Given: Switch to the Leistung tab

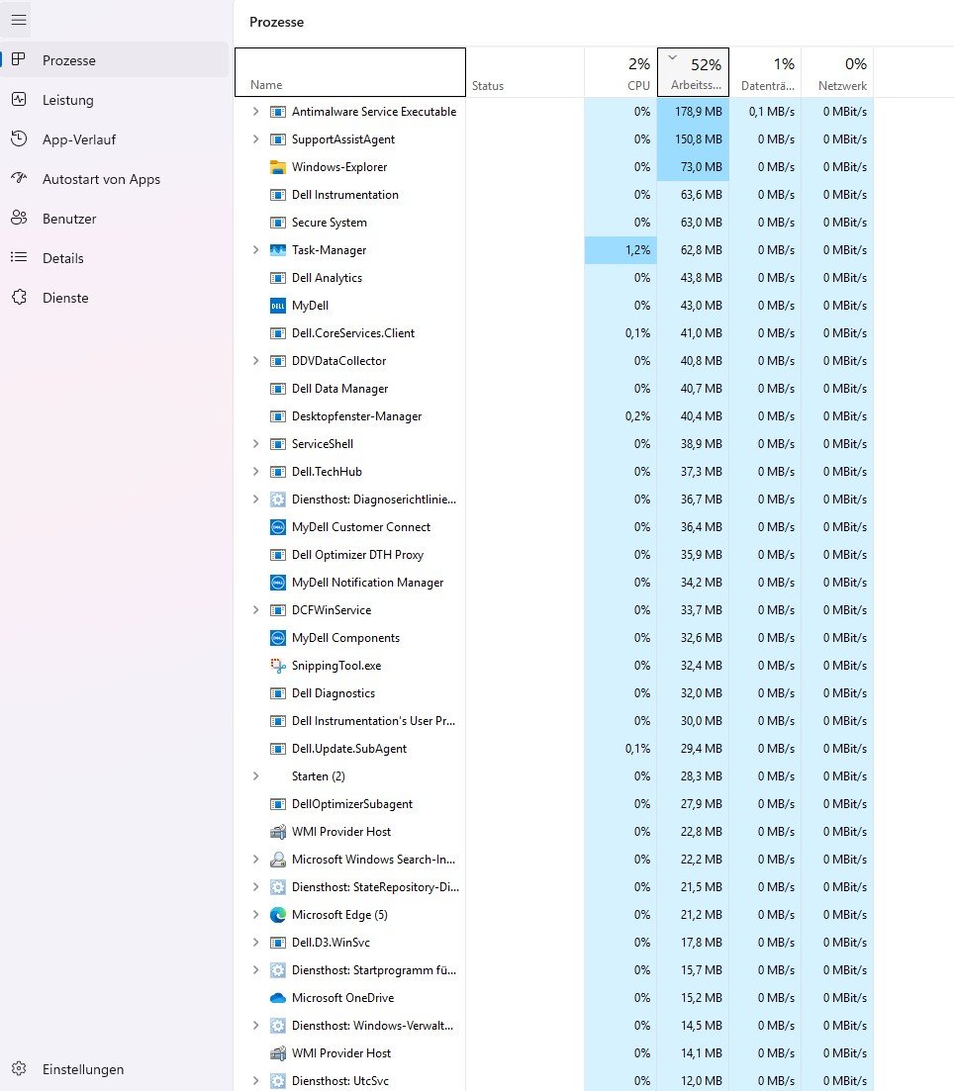Looking at the screenshot, I should 114,100.
